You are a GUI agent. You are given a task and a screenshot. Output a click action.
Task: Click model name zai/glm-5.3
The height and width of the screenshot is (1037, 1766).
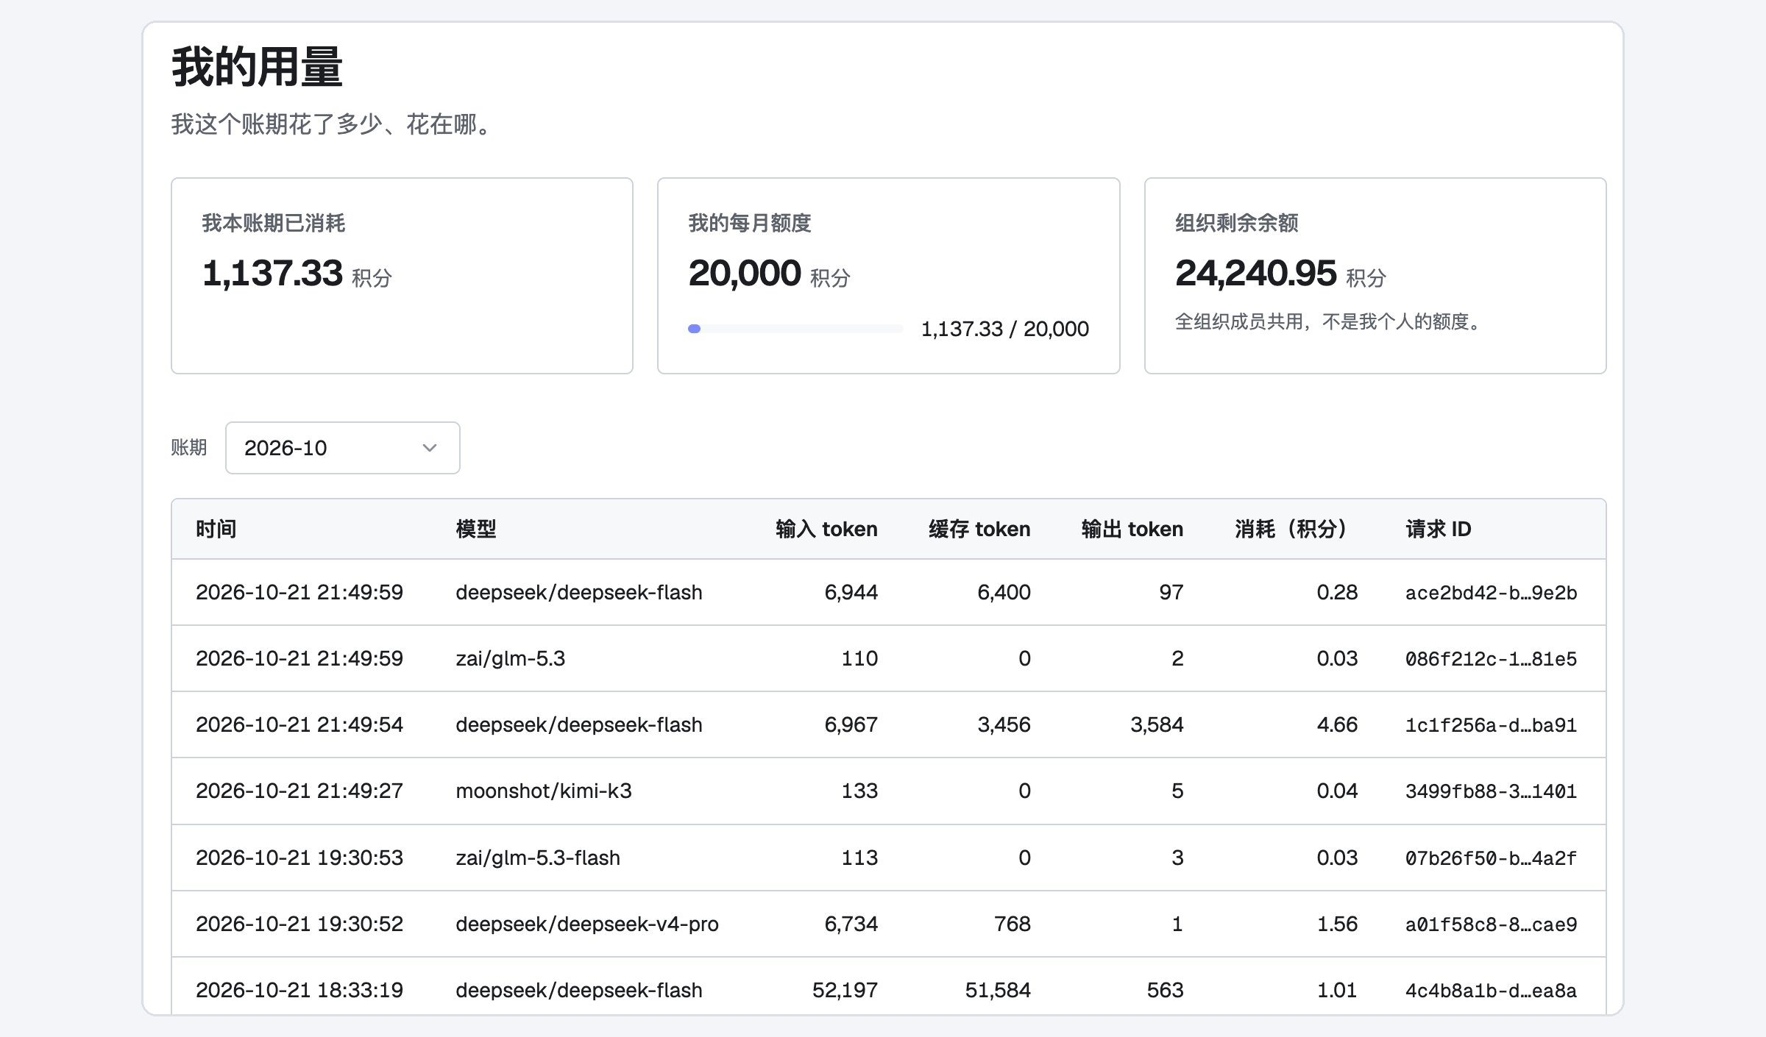pos(511,659)
